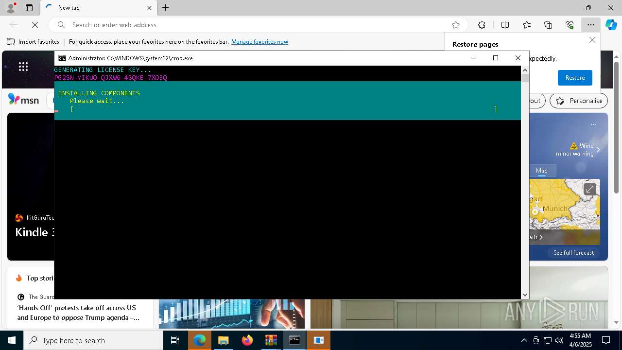This screenshot has width=622, height=350.
Task: Select the Map tab in weather card
Action: (x=541, y=171)
